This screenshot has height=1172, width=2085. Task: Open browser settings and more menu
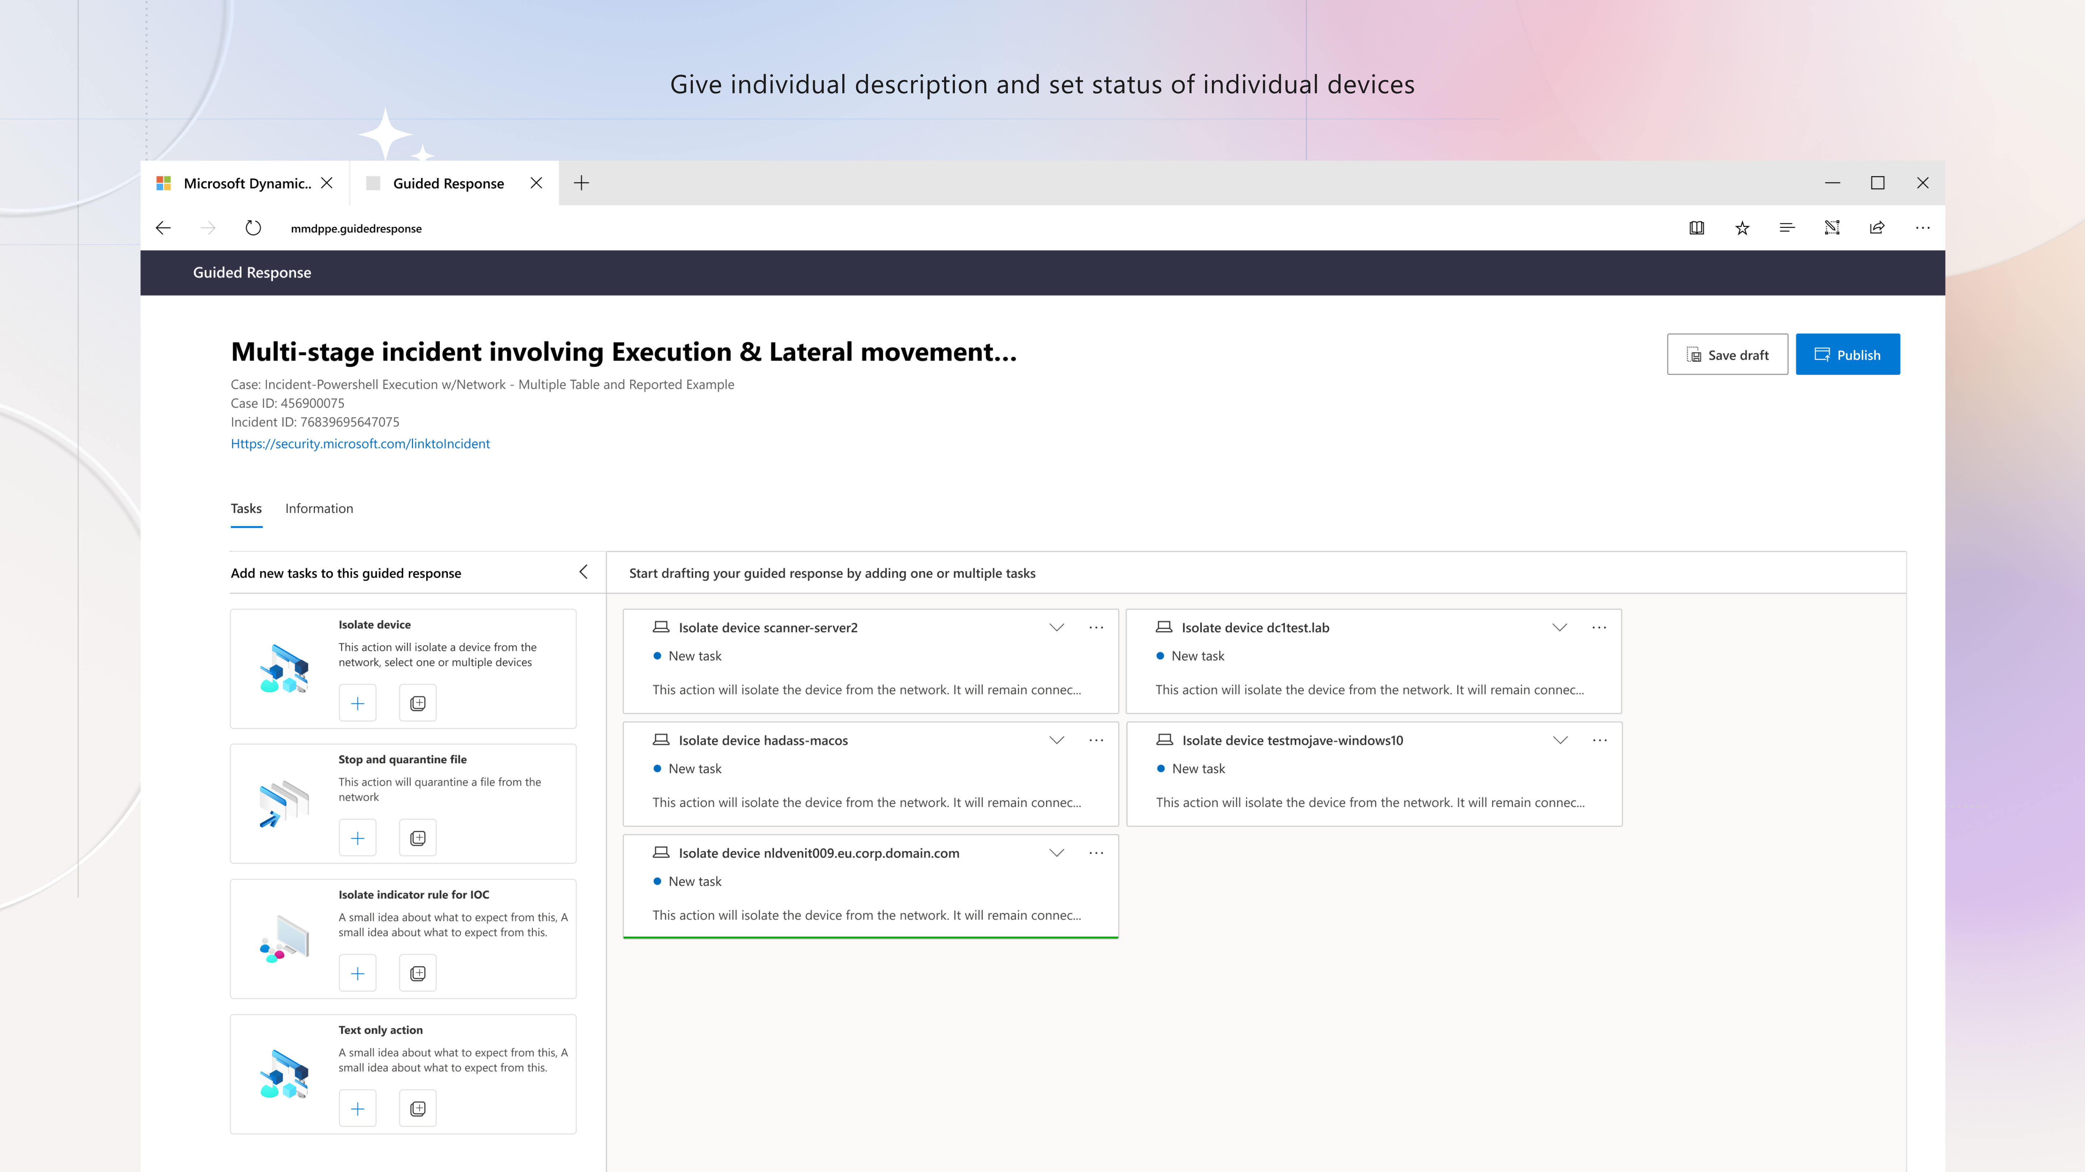coord(1922,228)
